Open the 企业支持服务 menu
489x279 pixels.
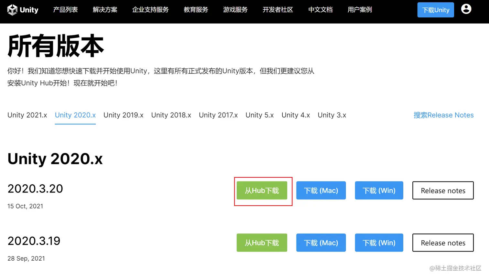[150, 10]
